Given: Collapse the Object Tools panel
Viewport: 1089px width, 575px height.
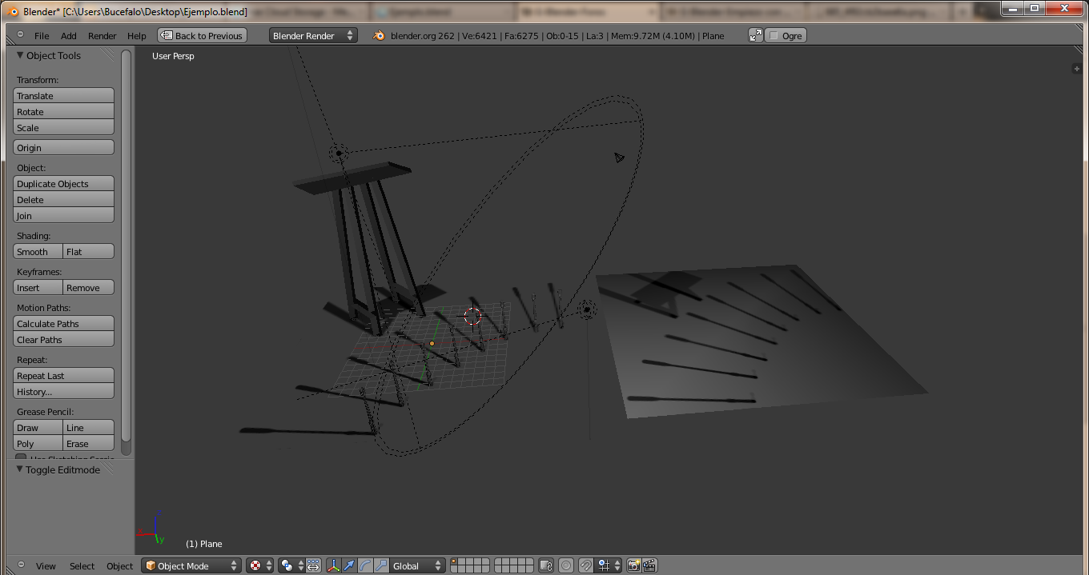Looking at the screenshot, I should point(21,55).
